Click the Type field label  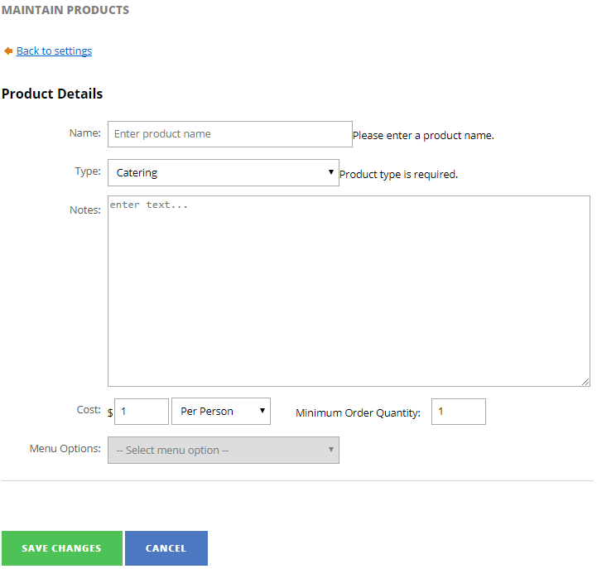coord(87,171)
